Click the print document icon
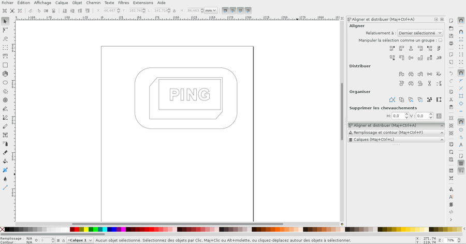The width and height of the screenshot is (466, 244). (451, 44)
